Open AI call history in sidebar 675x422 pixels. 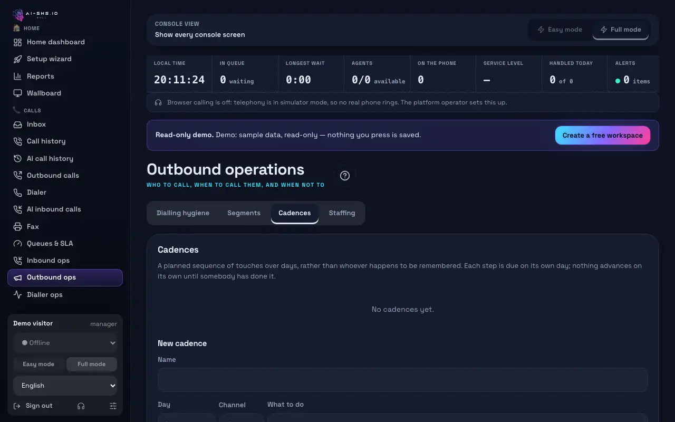pyautogui.click(x=65, y=158)
